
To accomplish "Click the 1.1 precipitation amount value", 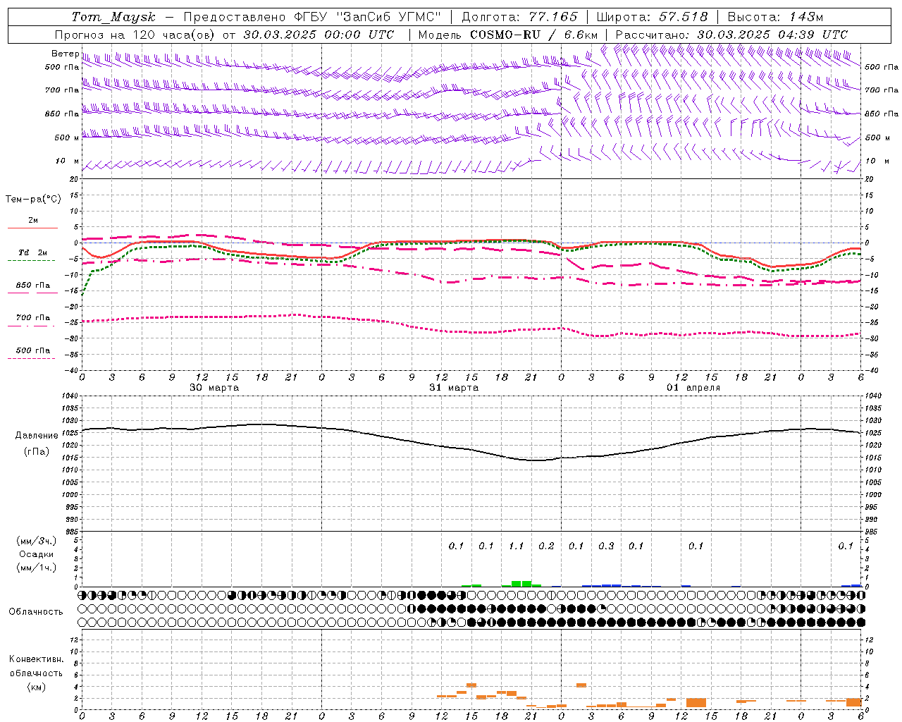I will tap(517, 546).
